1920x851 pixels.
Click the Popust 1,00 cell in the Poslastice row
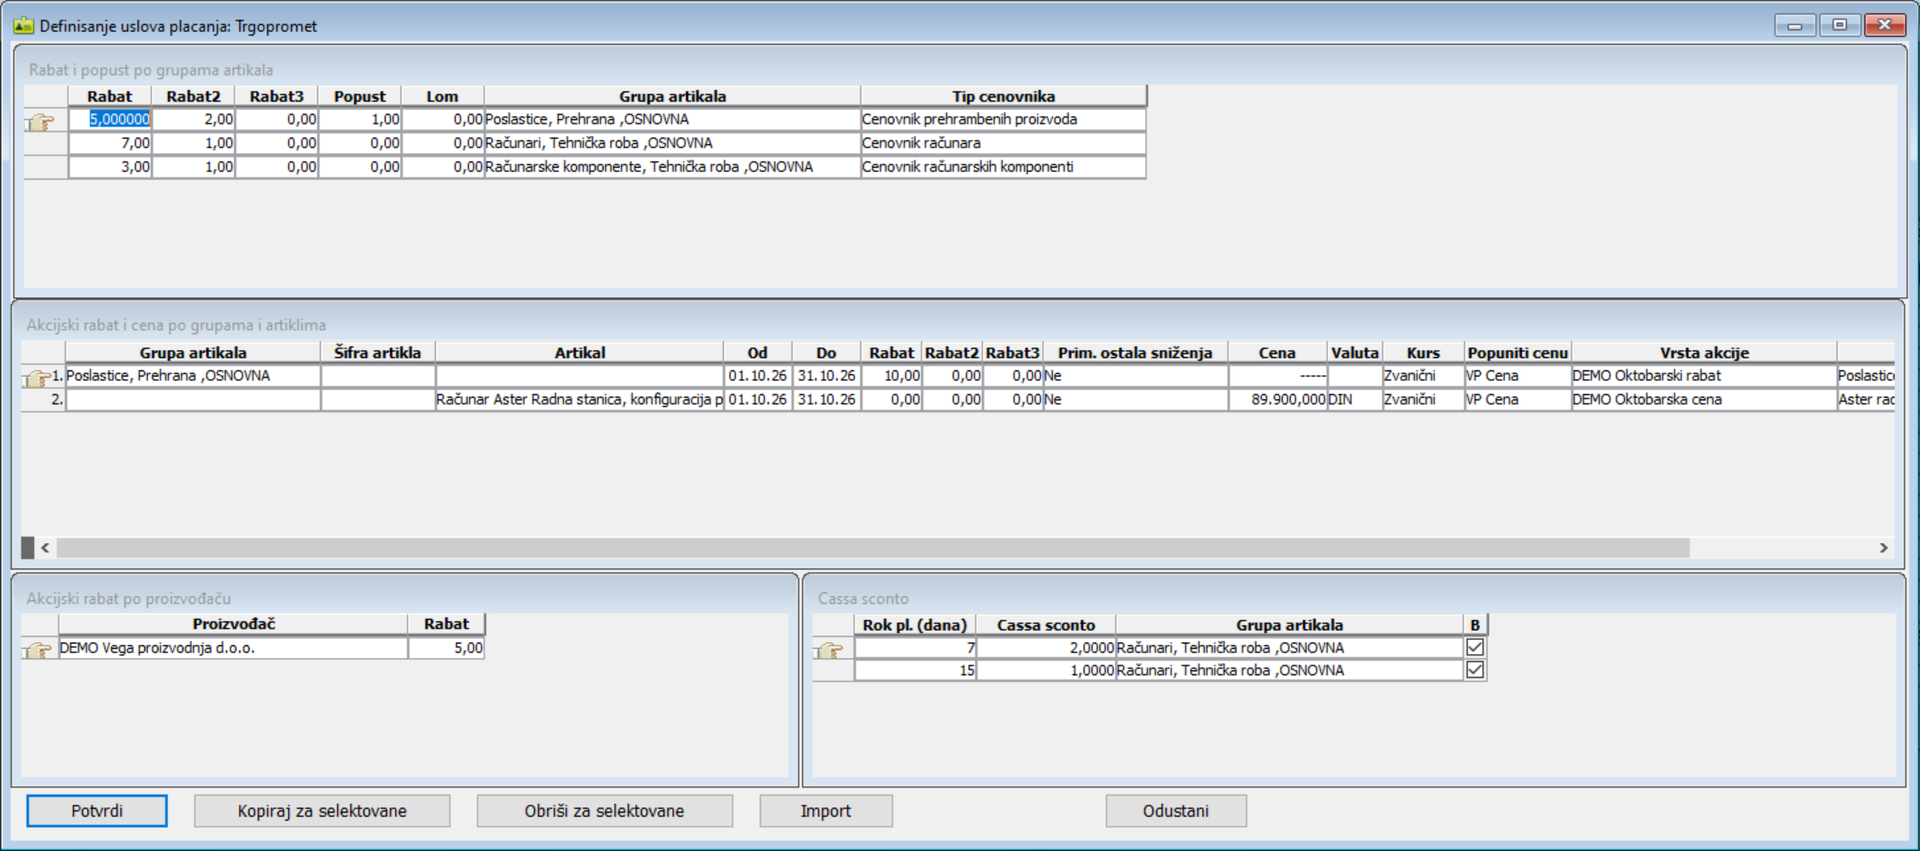click(x=360, y=119)
